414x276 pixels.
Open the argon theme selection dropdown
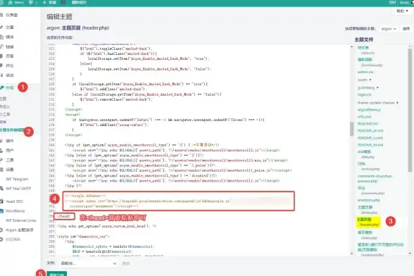click(389, 29)
